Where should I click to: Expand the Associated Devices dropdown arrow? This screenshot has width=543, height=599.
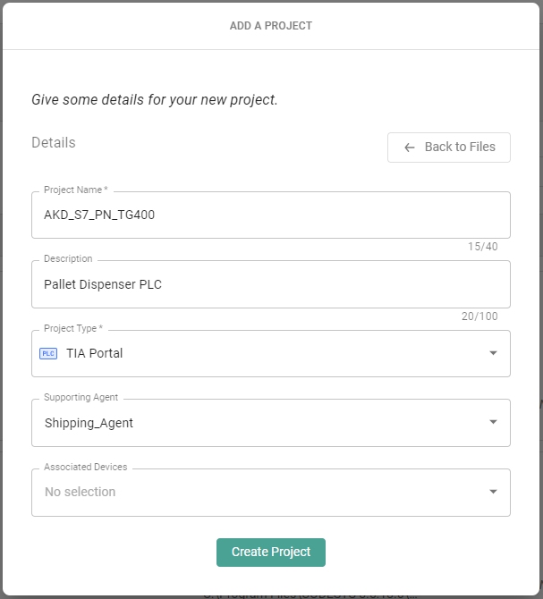click(x=493, y=492)
